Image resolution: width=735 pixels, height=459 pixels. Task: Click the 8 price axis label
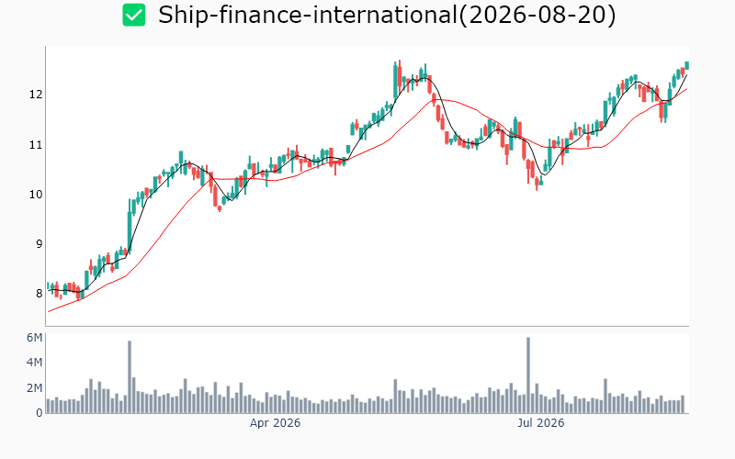coord(39,294)
